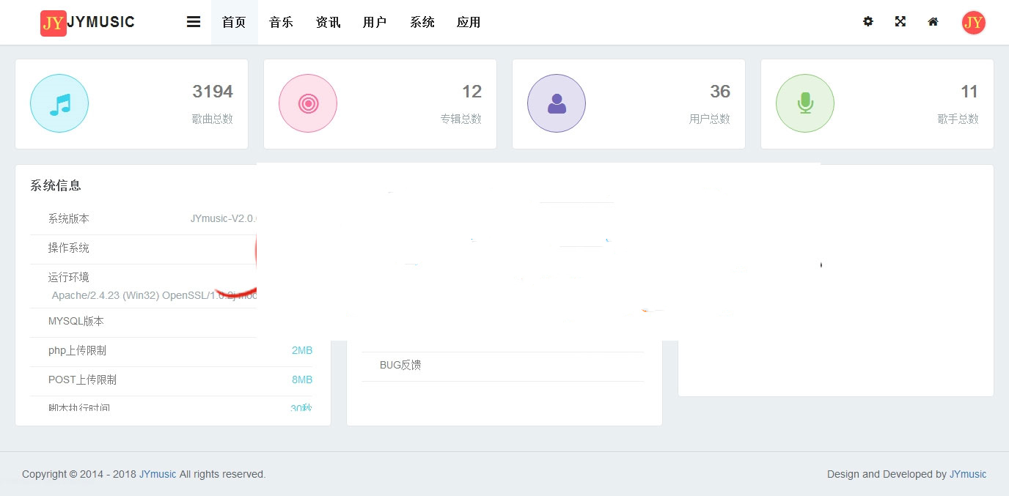This screenshot has width=1009, height=496.
Task: Click the green microphone singers icon
Action: coord(805,103)
